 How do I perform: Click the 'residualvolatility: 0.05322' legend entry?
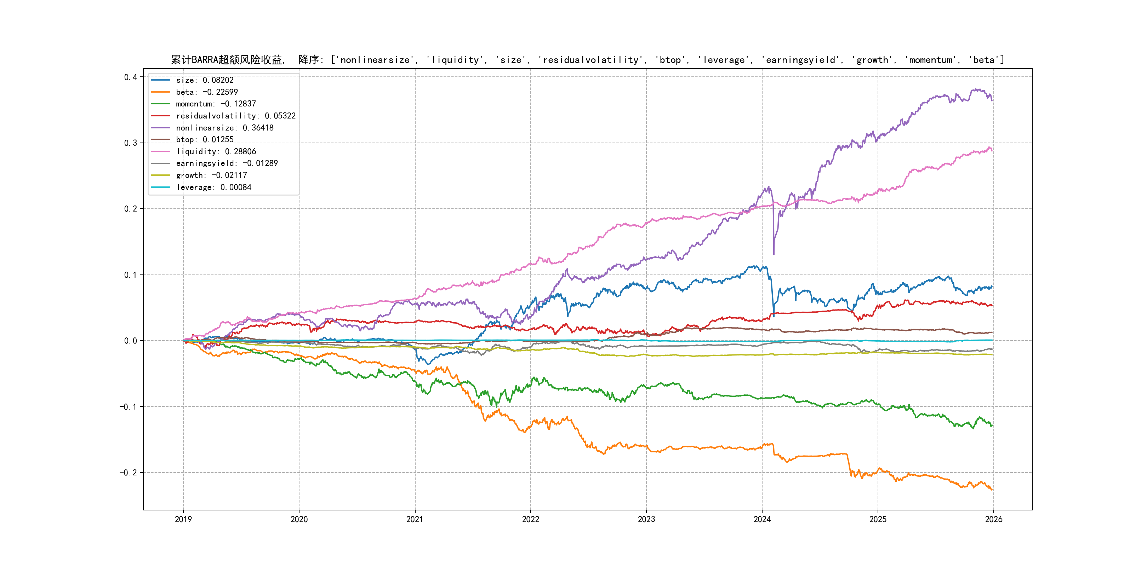(x=235, y=116)
